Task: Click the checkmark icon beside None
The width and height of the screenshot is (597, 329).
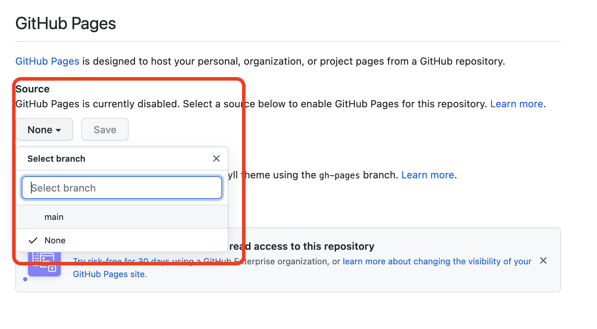Action: point(33,241)
